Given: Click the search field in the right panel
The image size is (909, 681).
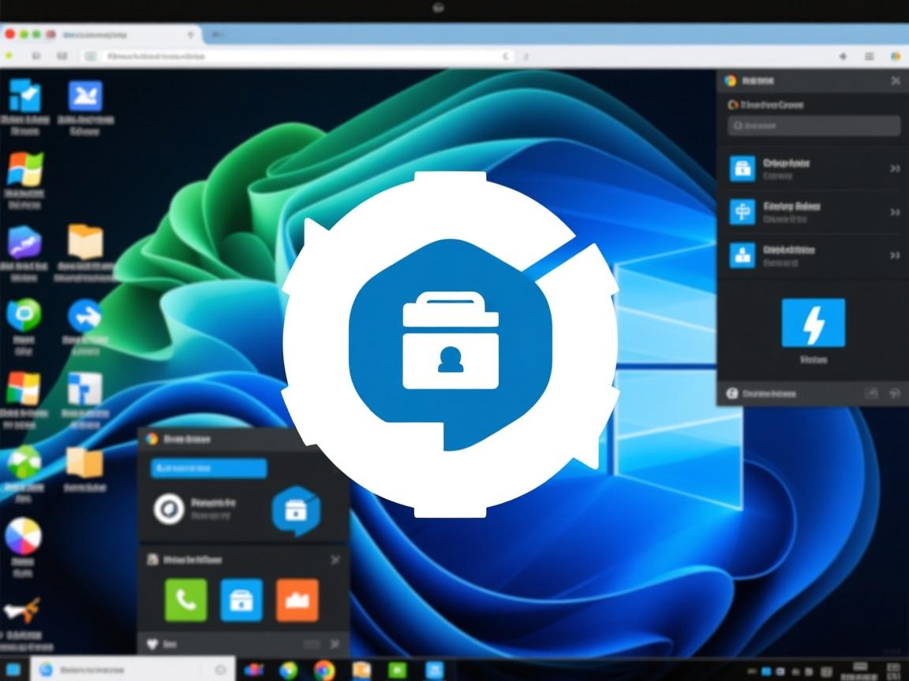Looking at the screenshot, I should [x=814, y=125].
